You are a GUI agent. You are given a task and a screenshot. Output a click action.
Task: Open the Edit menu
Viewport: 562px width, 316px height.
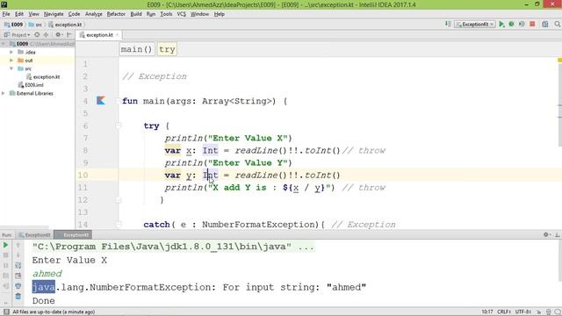pyautogui.click(x=19, y=14)
